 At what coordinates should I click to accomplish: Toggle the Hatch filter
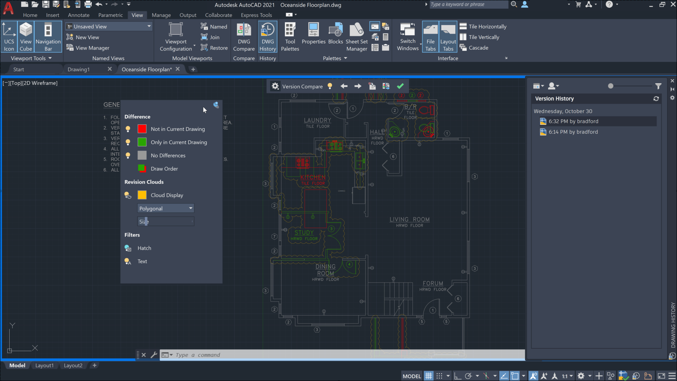128,248
